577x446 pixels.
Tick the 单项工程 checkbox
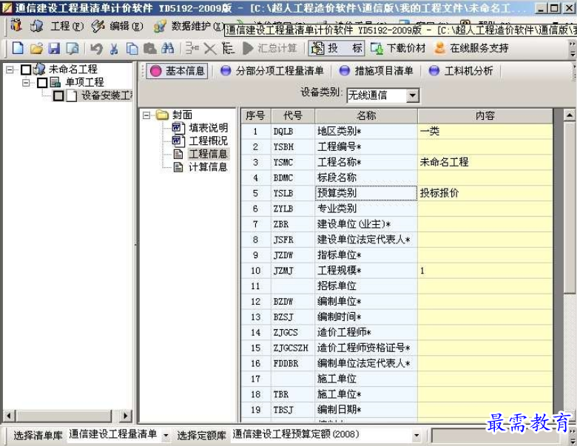pos(42,82)
